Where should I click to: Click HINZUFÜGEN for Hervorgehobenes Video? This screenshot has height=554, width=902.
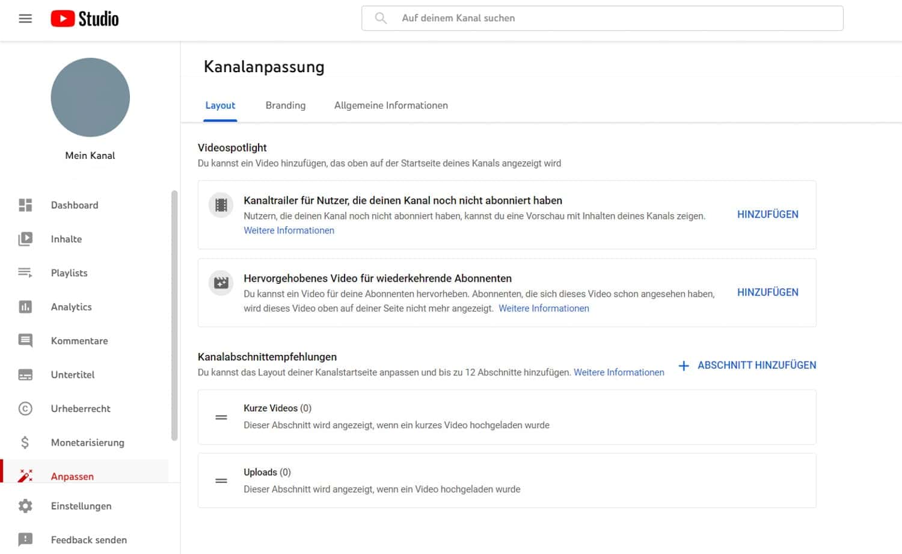[x=768, y=292]
